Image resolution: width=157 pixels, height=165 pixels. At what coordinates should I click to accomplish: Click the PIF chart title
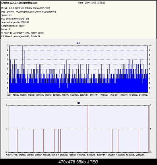coord(78,103)
